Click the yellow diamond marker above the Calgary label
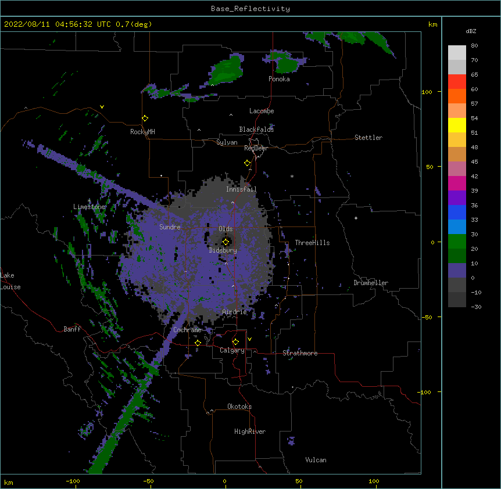501x489 pixels. pyautogui.click(x=235, y=342)
